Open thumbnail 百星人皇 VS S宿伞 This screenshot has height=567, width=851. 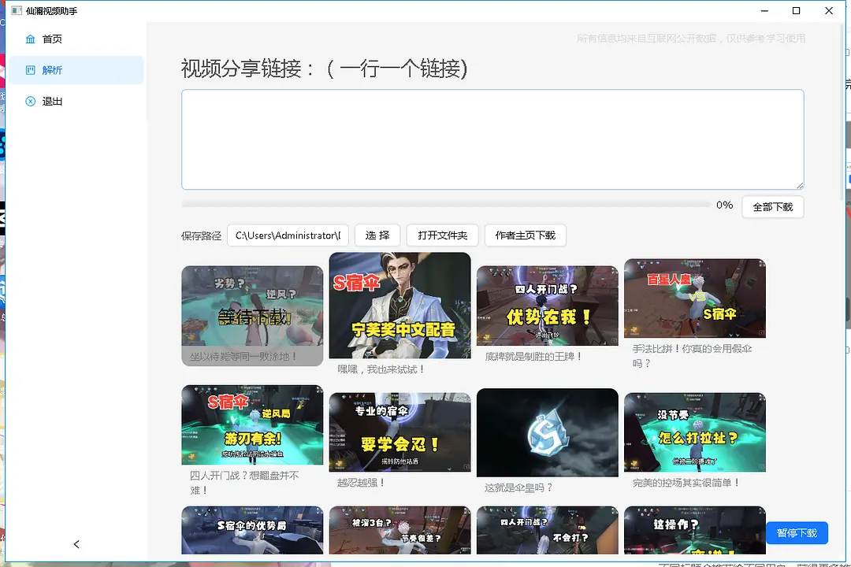695,298
